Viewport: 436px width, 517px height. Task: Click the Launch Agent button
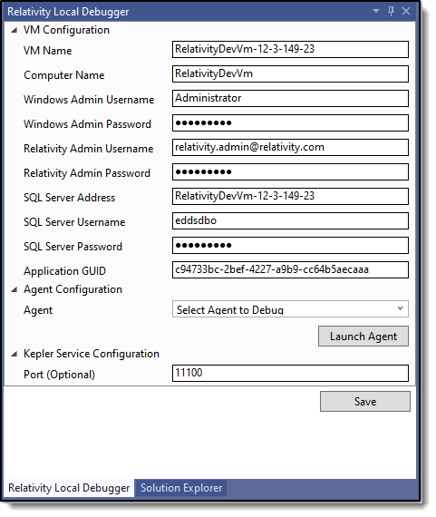tap(363, 337)
